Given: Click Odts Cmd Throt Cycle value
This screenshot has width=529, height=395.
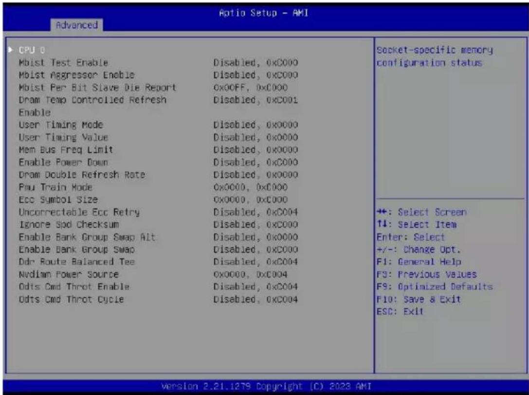Looking at the screenshot, I should click(x=255, y=299).
